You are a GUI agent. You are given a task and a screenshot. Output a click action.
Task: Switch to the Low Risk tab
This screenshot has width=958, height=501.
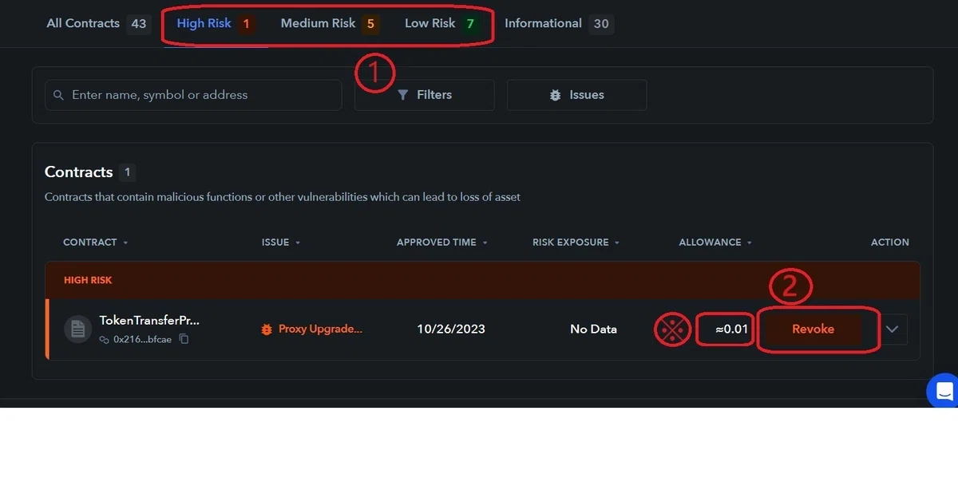pyautogui.click(x=441, y=23)
